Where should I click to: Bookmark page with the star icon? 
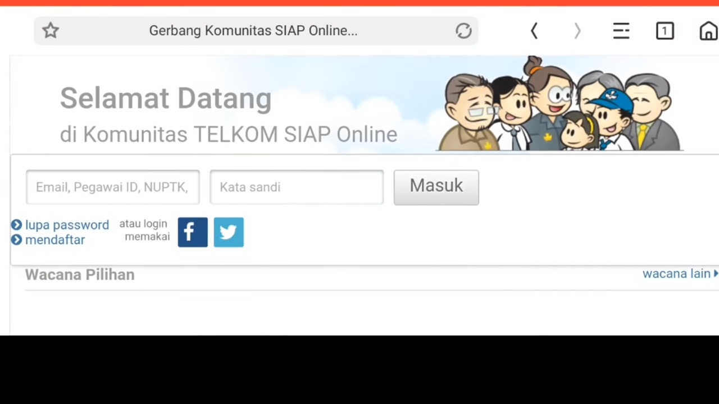[51, 30]
